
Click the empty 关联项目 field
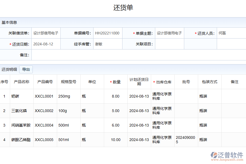click(x=169, y=44)
